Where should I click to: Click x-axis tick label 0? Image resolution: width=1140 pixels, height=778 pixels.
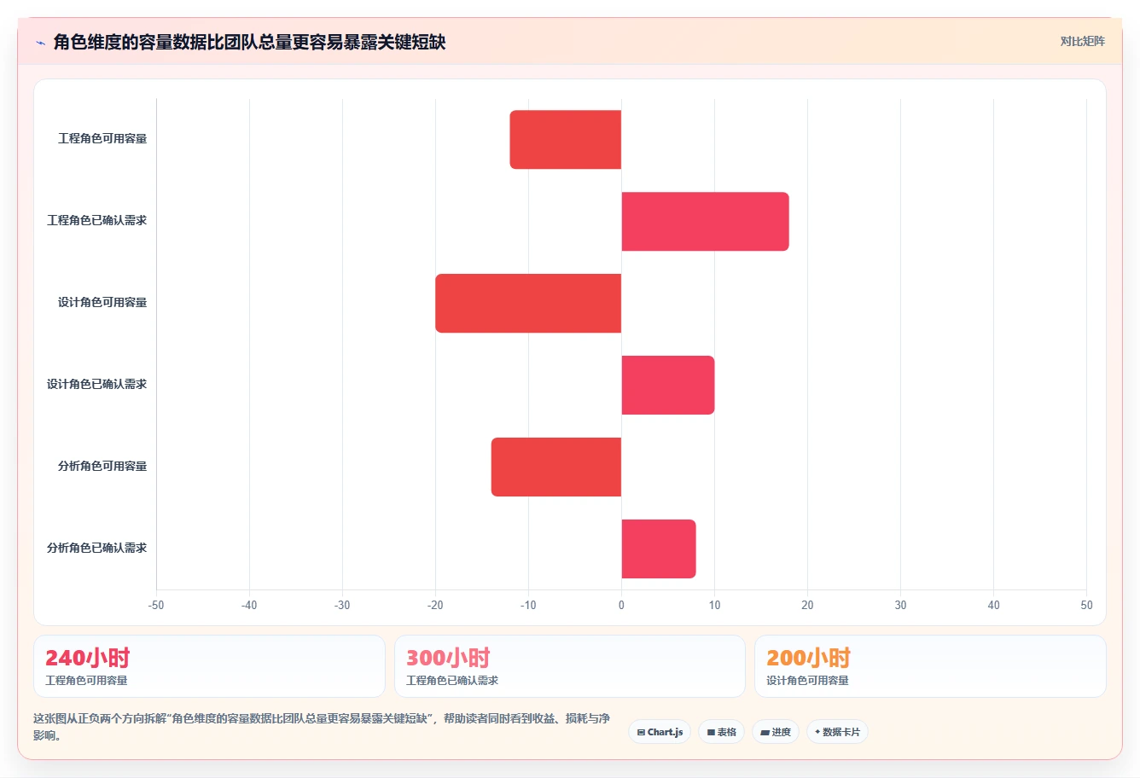coord(621,605)
